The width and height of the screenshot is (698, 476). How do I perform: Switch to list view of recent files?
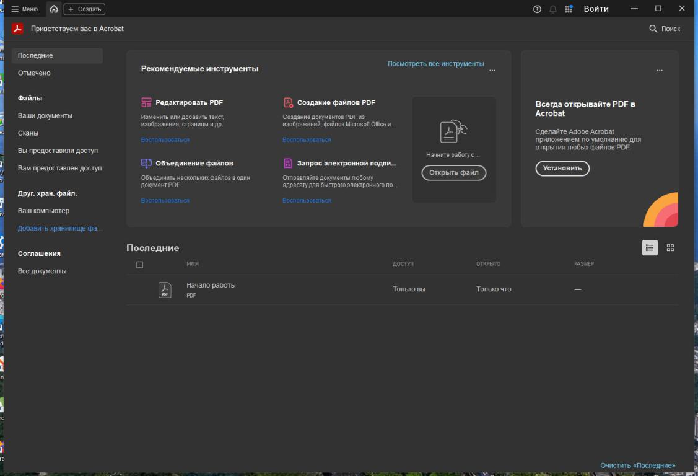coord(650,248)
